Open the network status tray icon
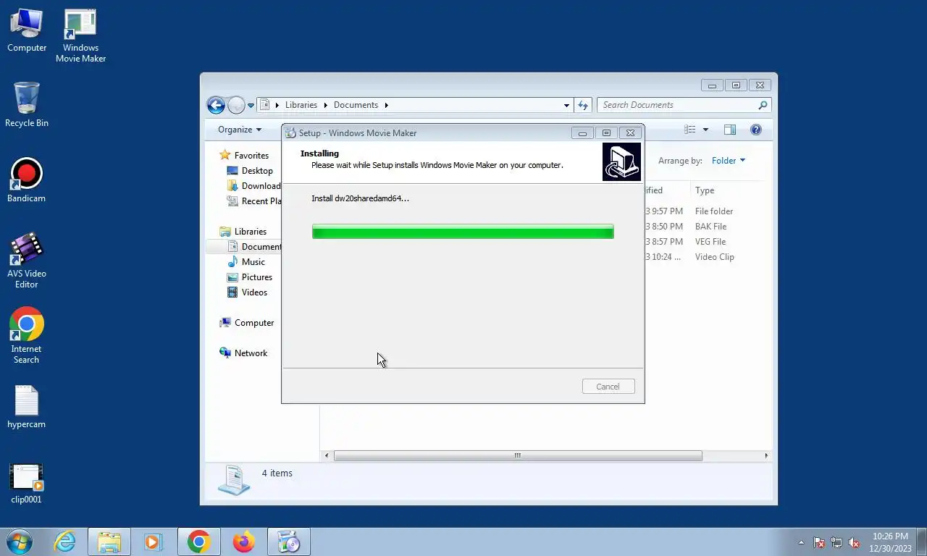Screen dimensions: 927x556 coord(836,542)
